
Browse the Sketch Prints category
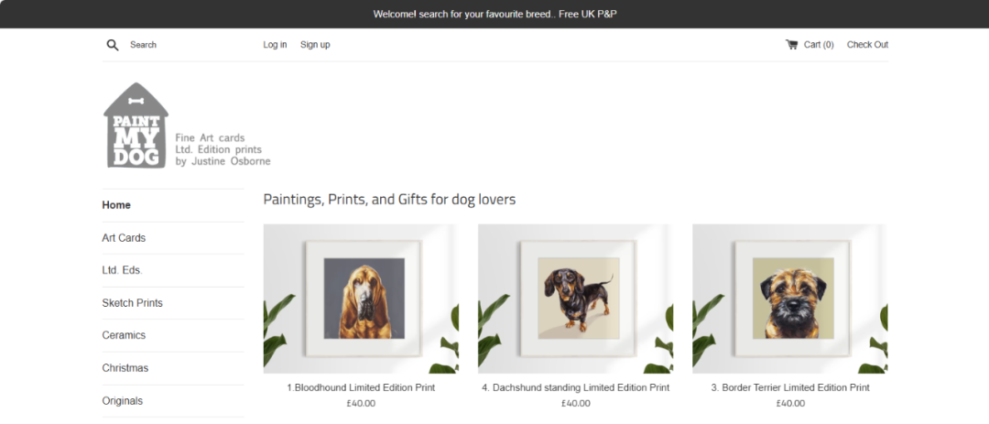[132, 303]
